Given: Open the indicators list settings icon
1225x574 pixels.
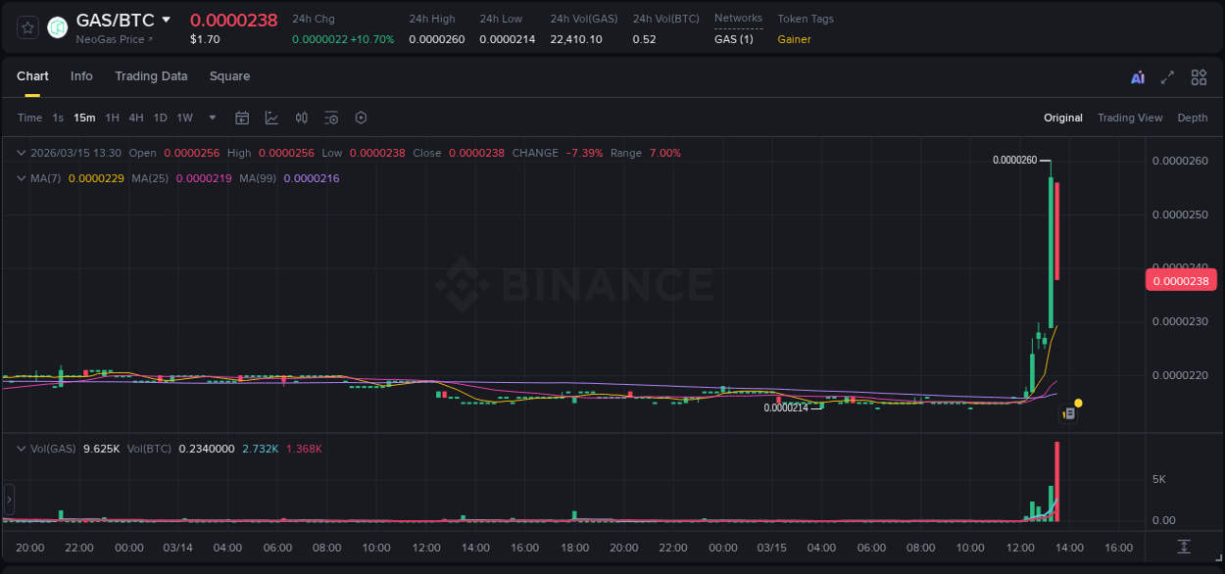Looking at the screenshot, I should click(x=331, y=118).
